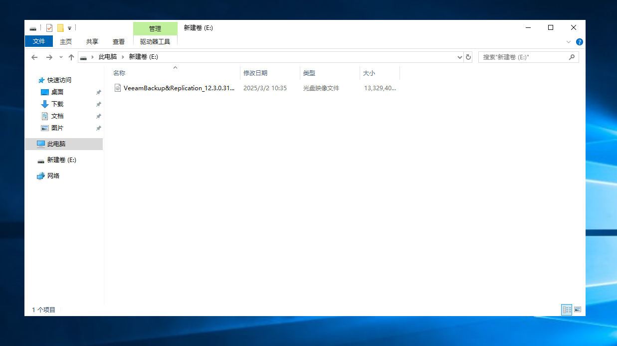Sort by the 类型 column header

point(309,73)
